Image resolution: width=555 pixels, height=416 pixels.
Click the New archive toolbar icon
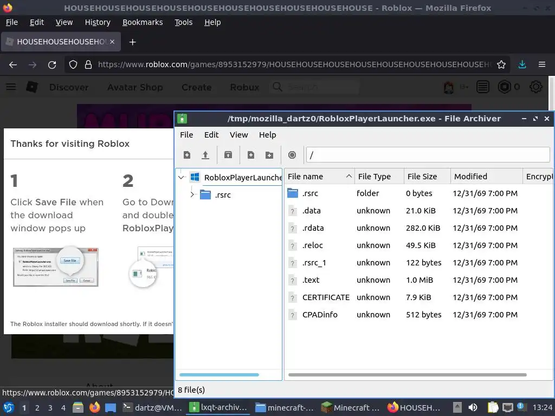187,155
